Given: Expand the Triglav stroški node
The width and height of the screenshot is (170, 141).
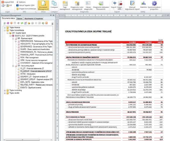Looking at the screenshot, I should (5, 93).
